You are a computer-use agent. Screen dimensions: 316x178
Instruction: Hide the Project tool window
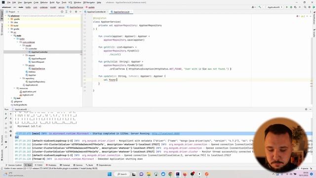(x=80, y=12)
